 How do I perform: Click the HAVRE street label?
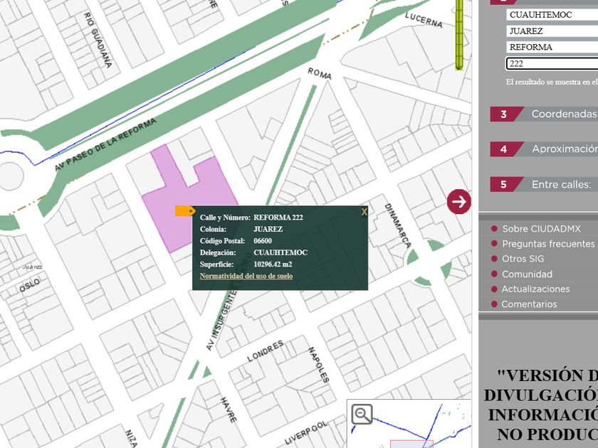229,410
